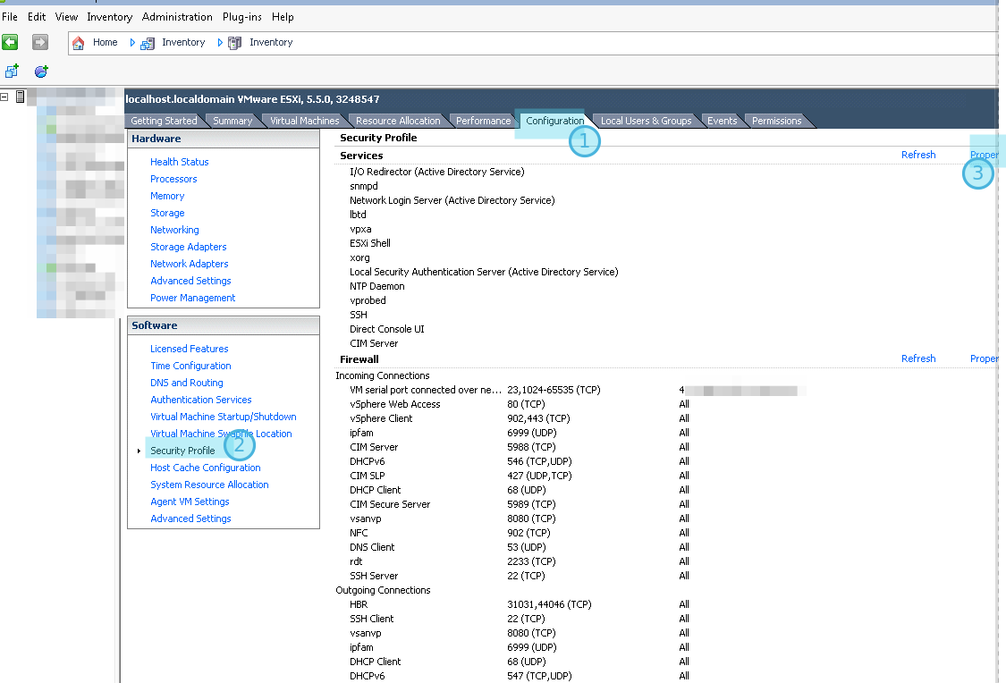Click first Inventory breadcrumb arrow
Viewport: 1006px width, 683px height.
(133, 43)
